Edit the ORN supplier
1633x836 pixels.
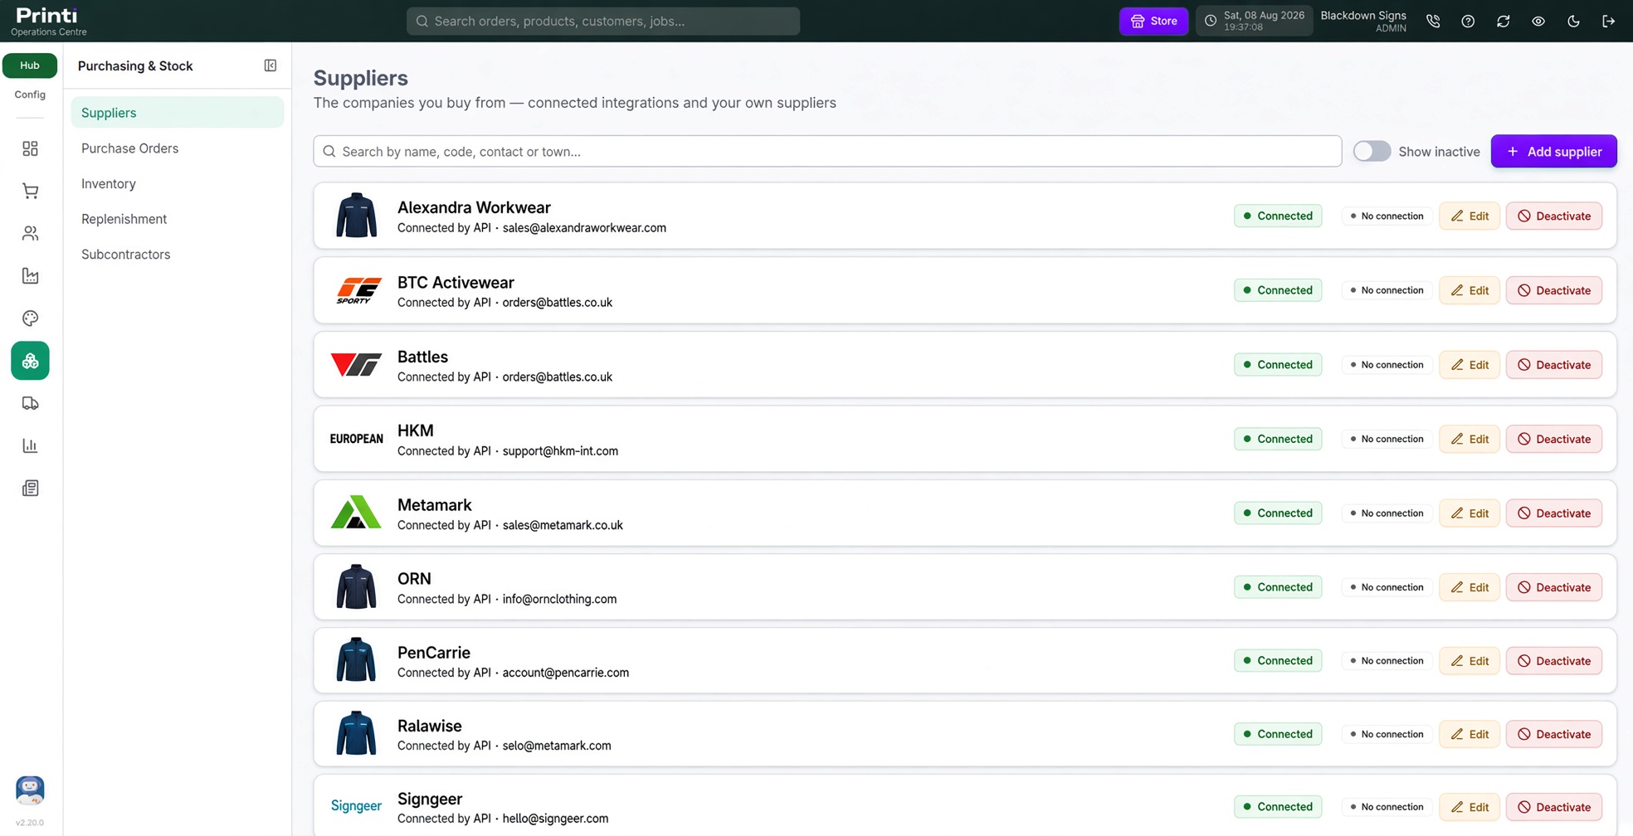[1470, 586]
